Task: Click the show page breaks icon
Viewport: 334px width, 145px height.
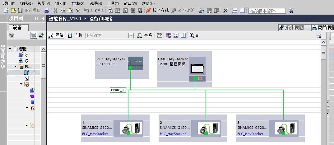Action: (x=176, y=35)
